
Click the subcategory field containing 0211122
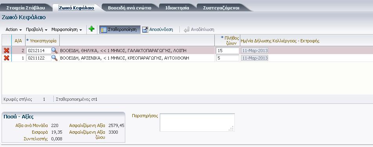coord(39,58)
